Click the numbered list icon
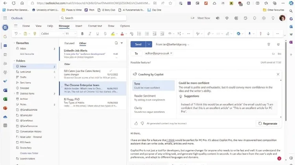Viewport: 295px width, 165px height. tap(147, 34)
